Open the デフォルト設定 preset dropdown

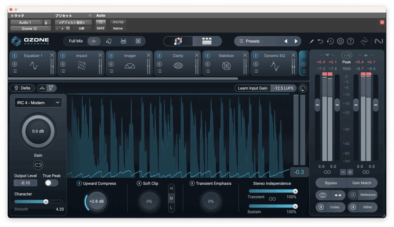pos(73,22)
